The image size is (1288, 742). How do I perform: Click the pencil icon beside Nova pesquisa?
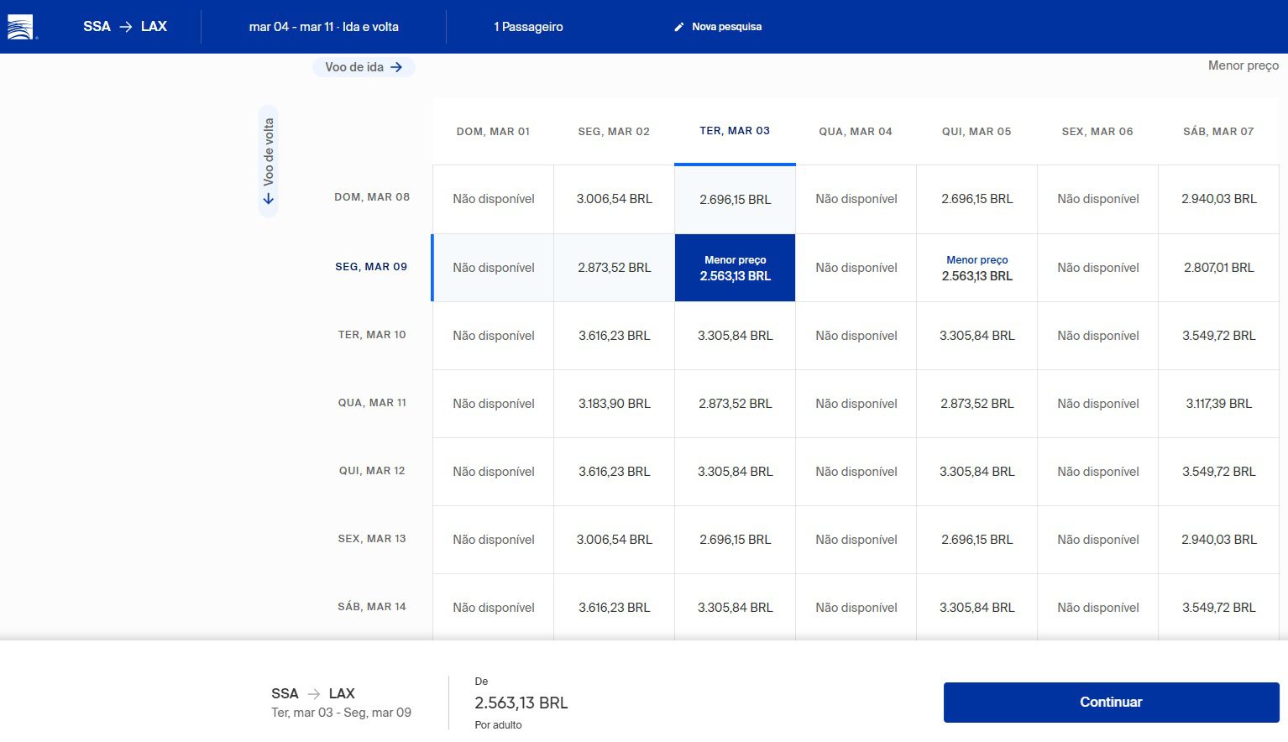(679, 27)
